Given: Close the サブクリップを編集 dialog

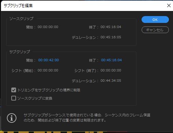Looking at the screenshot, I should 169,5.
